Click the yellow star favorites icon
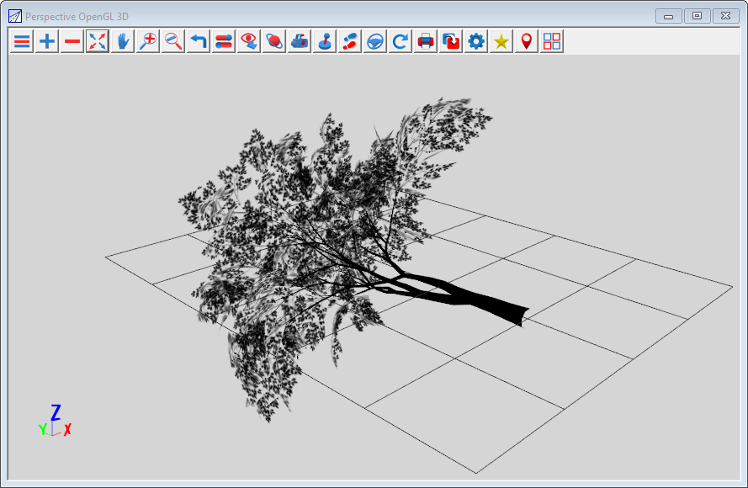This screenshot has height=488, width=748. click(x=501, y=41)
